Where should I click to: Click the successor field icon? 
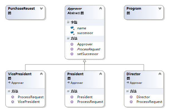72,33
